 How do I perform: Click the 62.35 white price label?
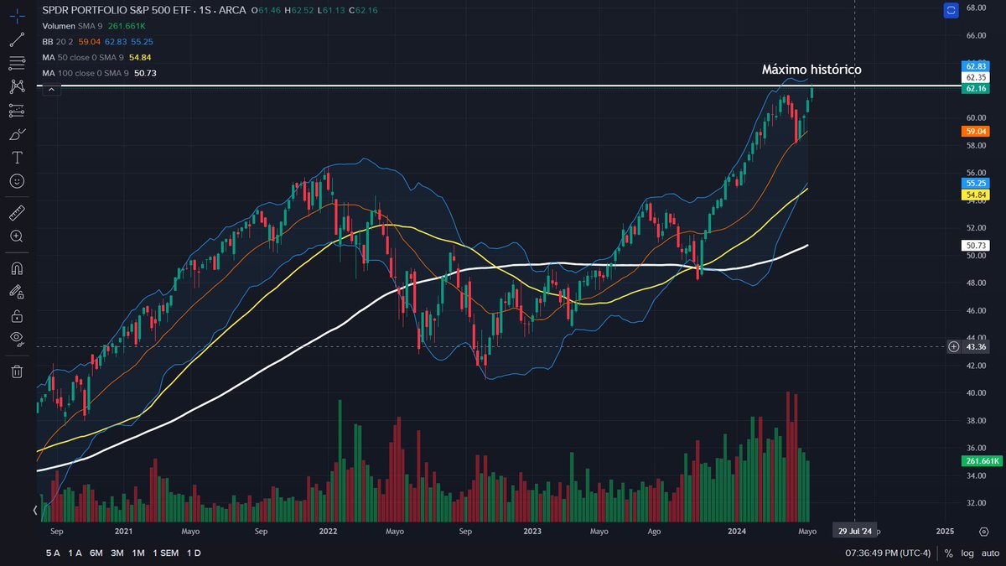click(974, 76)
